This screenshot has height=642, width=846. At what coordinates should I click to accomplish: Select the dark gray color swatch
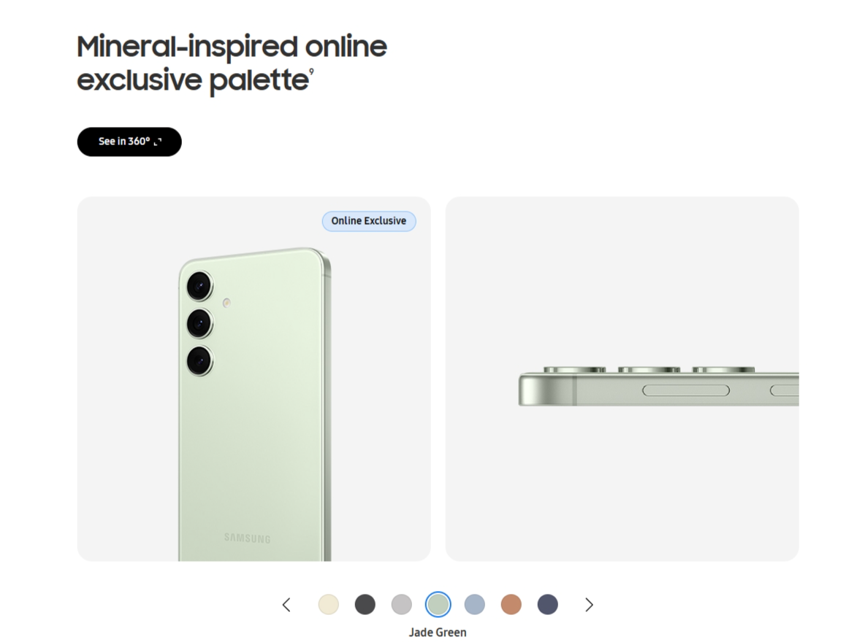(365, 604)
